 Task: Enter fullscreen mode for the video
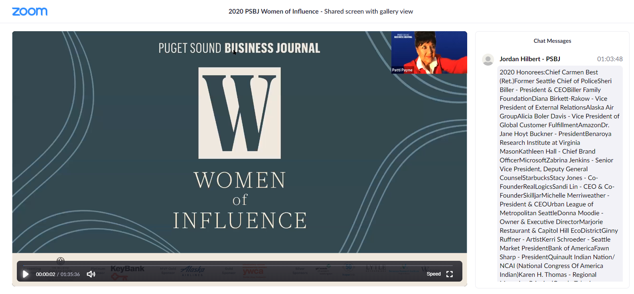coord(450,274)
